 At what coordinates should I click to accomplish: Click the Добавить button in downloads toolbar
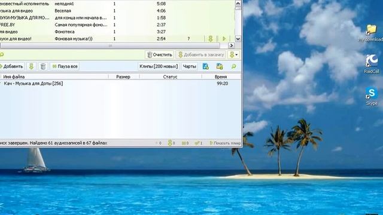pyautogui.click(x=12, y=66)
